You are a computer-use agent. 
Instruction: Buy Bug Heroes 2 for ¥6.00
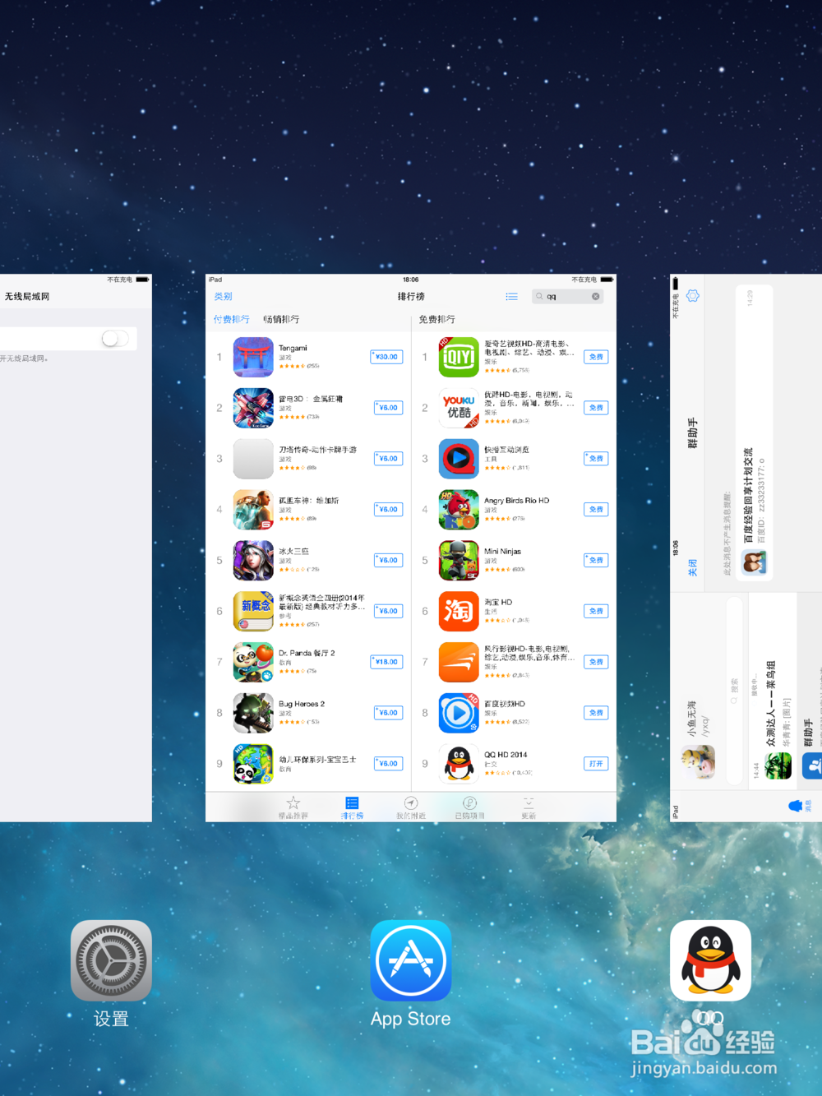pyautogui.click(x=388, y=713)
